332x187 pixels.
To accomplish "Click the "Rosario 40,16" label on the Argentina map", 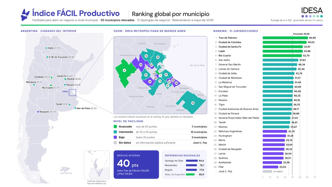I will pos(73,85).
